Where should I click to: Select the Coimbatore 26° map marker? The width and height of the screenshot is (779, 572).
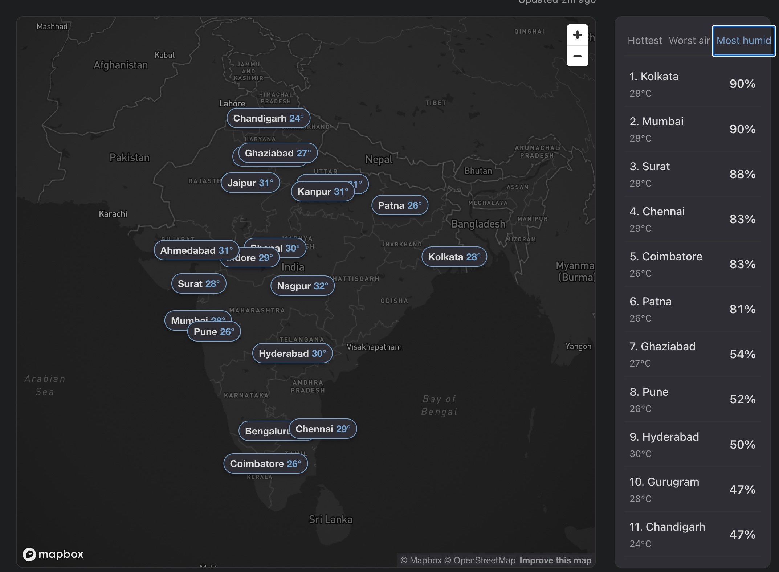pos(265,464)
